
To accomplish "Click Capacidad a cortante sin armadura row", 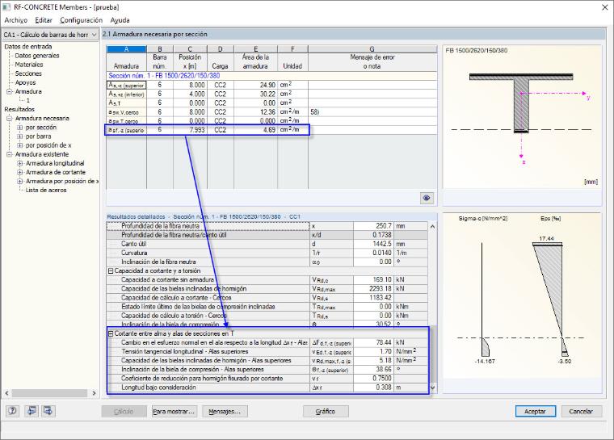I will point(267,280).
